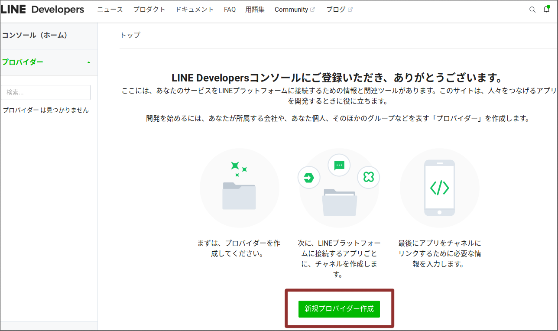
Task: Open the ニュース menu item
Action: 110,9
